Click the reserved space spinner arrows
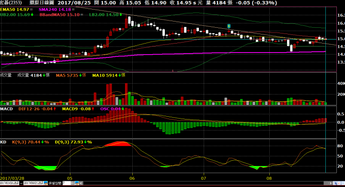This screenshot has width=345, height=187. tap(72, 183)
